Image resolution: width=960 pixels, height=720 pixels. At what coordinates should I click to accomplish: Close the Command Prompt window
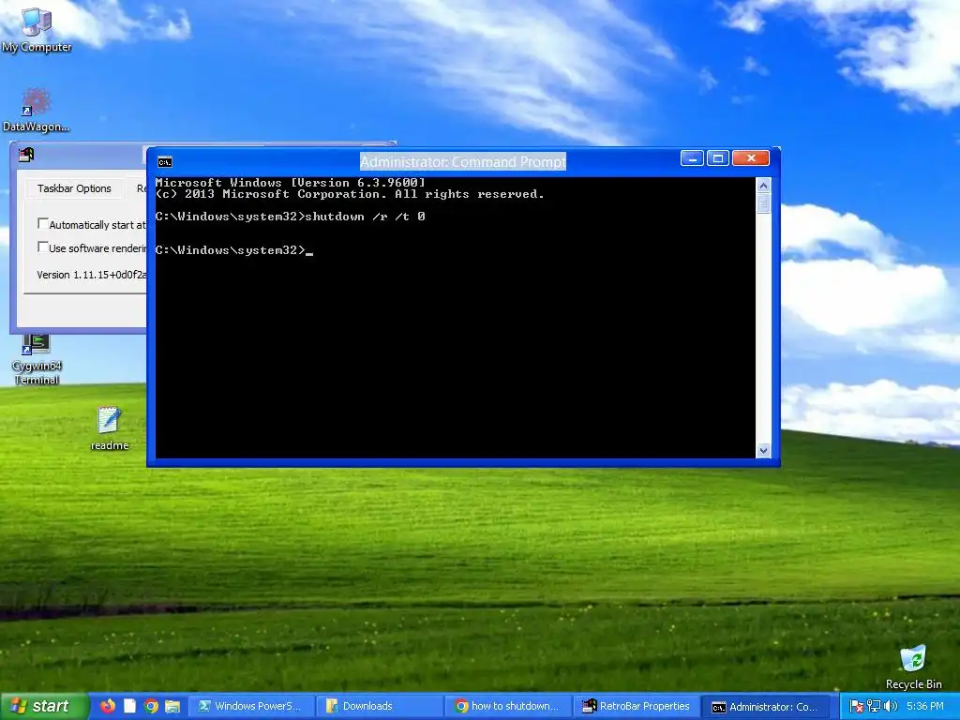point(751,158)
